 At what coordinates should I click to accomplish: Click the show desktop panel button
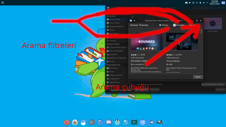click(223, 3)
